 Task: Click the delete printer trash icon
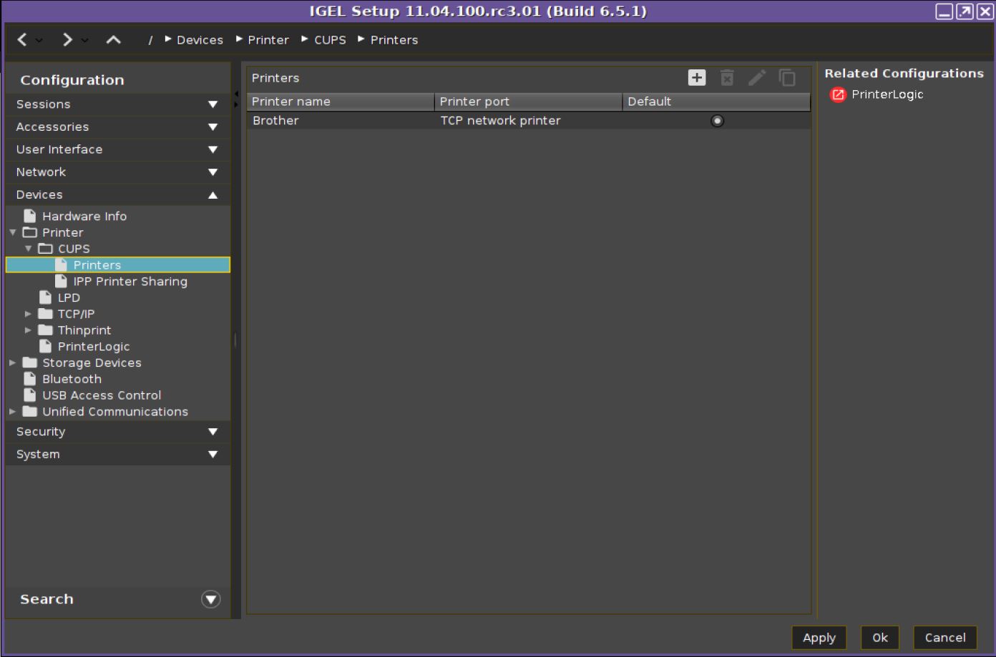click(x=727, y=78)
